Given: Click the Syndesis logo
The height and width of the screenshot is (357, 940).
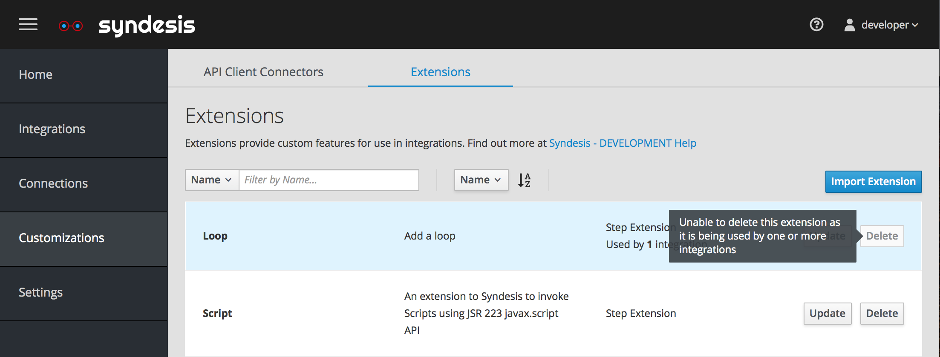Looking at the screenshot, I should [127, 26].
